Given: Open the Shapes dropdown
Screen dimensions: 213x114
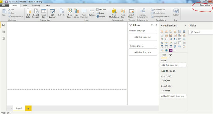Looking at the screenshot, I should click(x=101, y=16).
